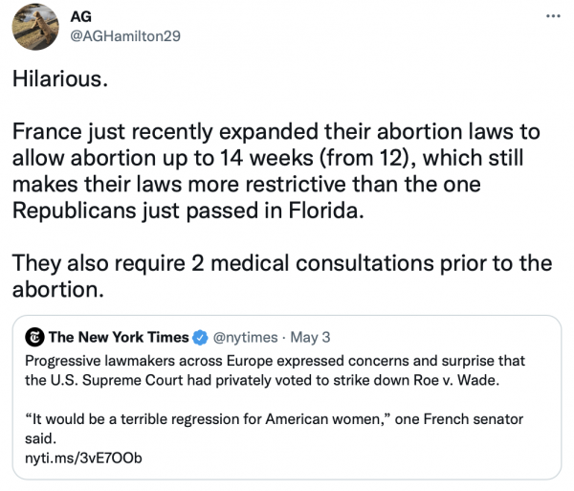Open the May 3 timestamp
Image resolution: width=574 pixels, height=491 pixels.
click(311, 337)
